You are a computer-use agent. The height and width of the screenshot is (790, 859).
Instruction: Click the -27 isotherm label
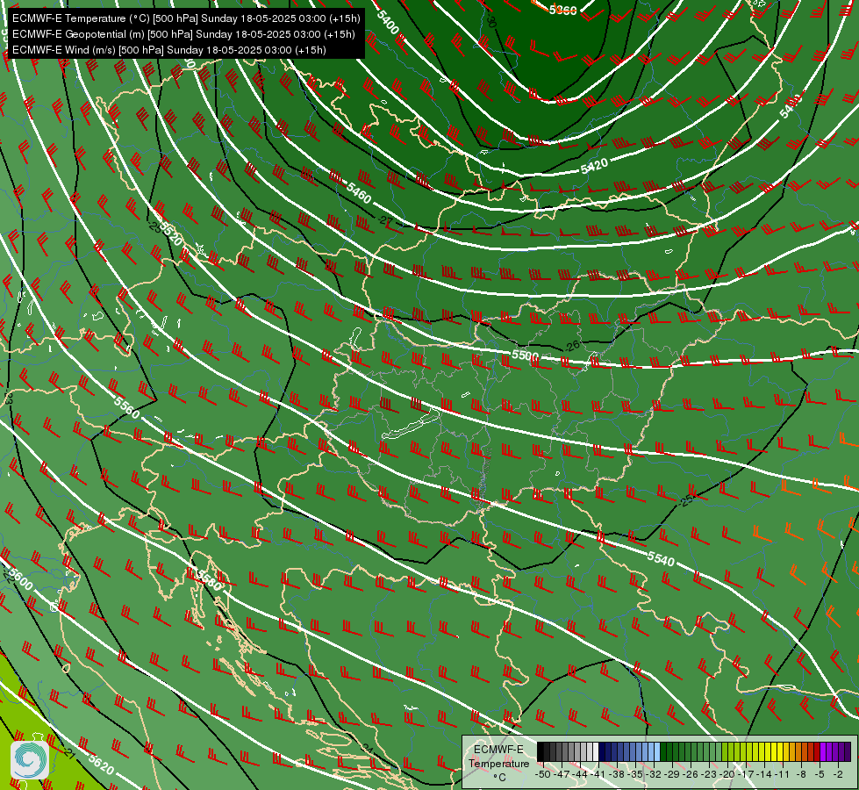point(386,220)
